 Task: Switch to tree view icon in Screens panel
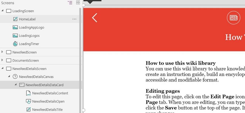point(70,2)
